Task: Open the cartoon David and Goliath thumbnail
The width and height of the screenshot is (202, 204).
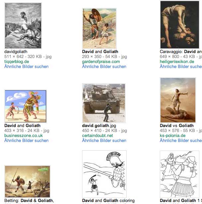Action: click(25, 106)
